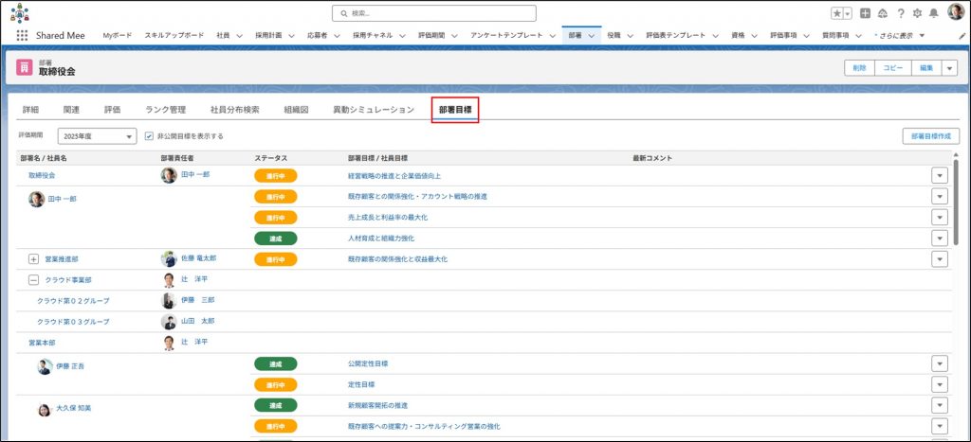This screenshot has width=971, height=442.
Task: Open the 2025年度 evaluation period dropdown
Action: pyautogui.click(x=98, y=136)
